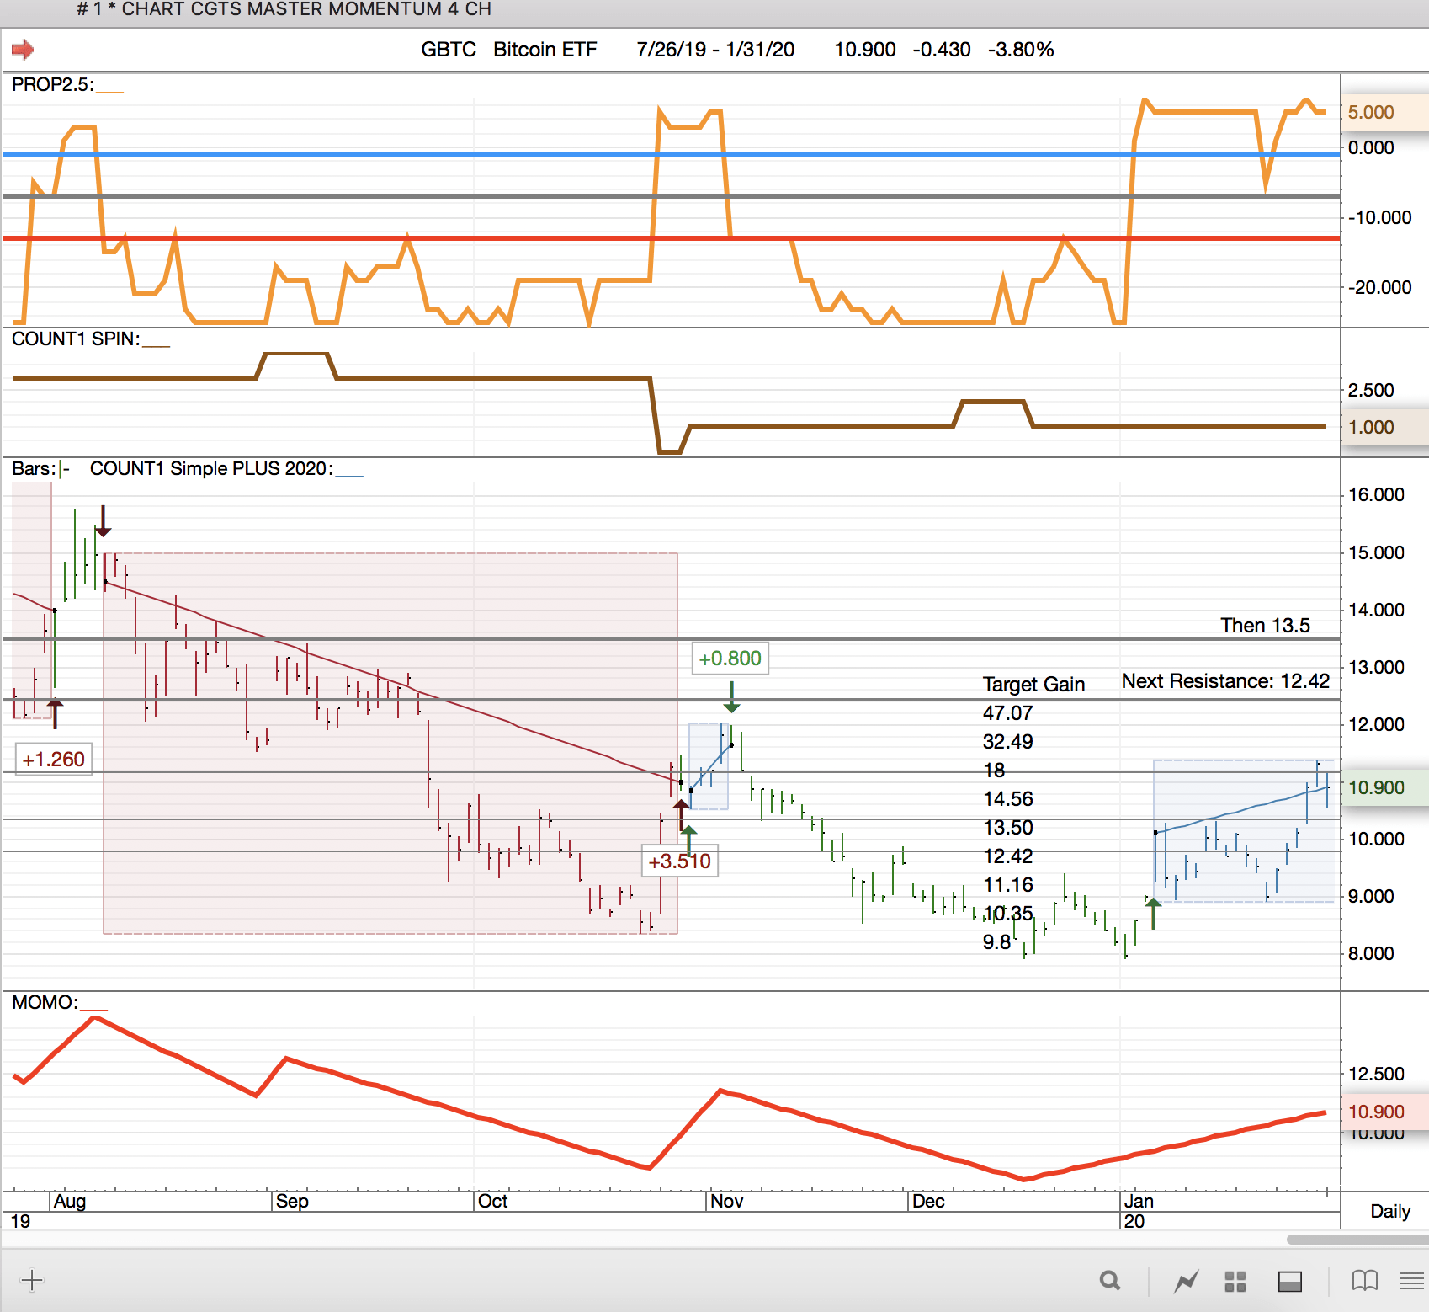Select the lightning bolt chart icon
Viewport: 1429px width, 1312px height.
click(1187, 1282)
